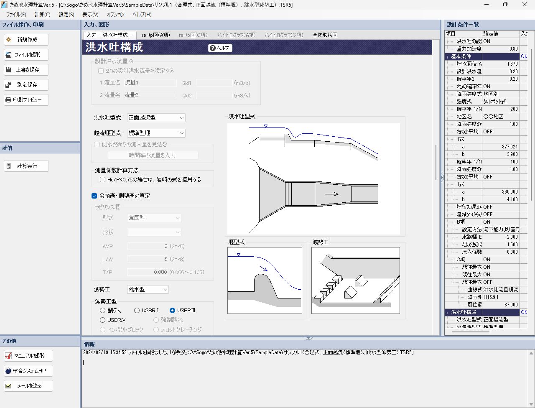Screen dimensions: 535x408
Task: Click the 減勢工 diagram thumbnail
Action: [356, 280]
